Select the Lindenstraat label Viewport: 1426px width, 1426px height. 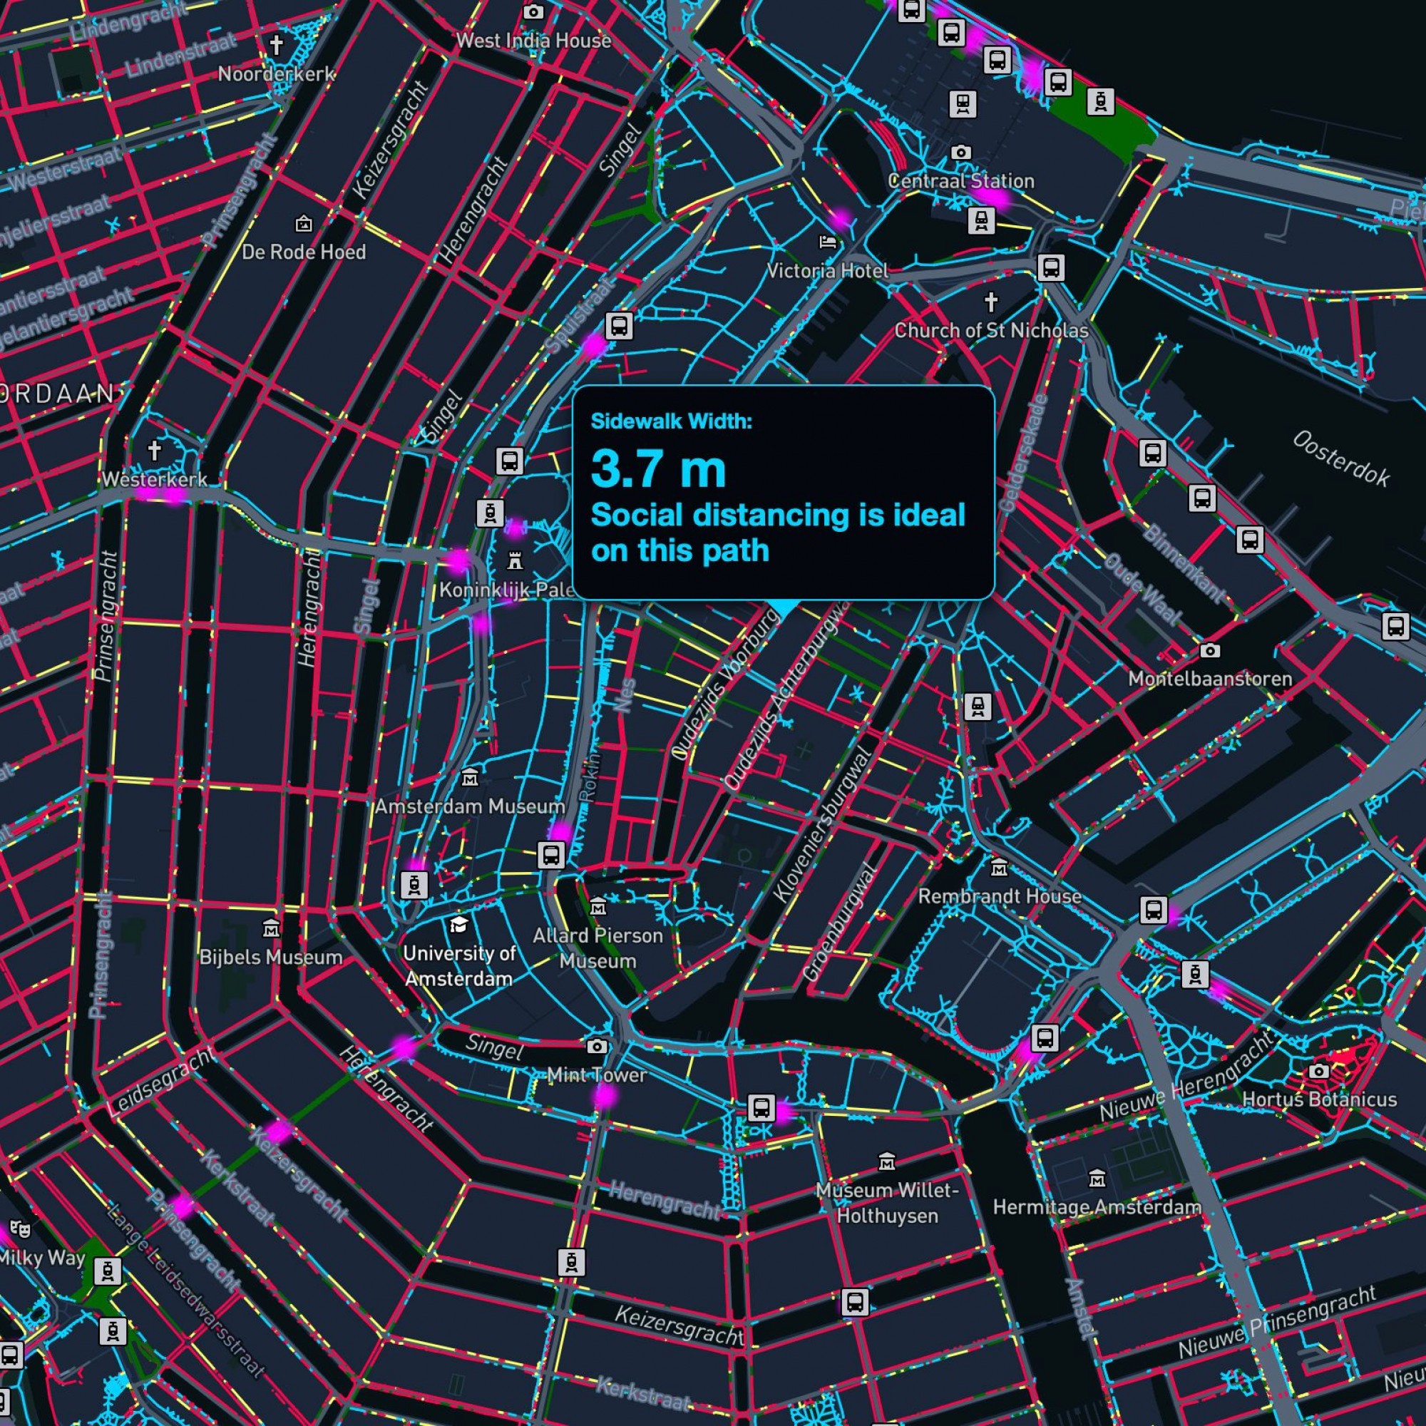click(182, 54)
